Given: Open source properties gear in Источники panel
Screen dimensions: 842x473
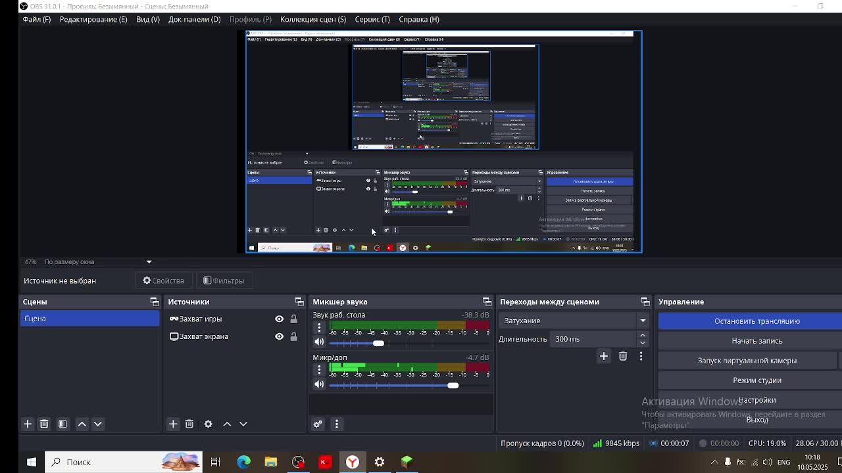Looking at the screenshot, I should pos(208,424).
